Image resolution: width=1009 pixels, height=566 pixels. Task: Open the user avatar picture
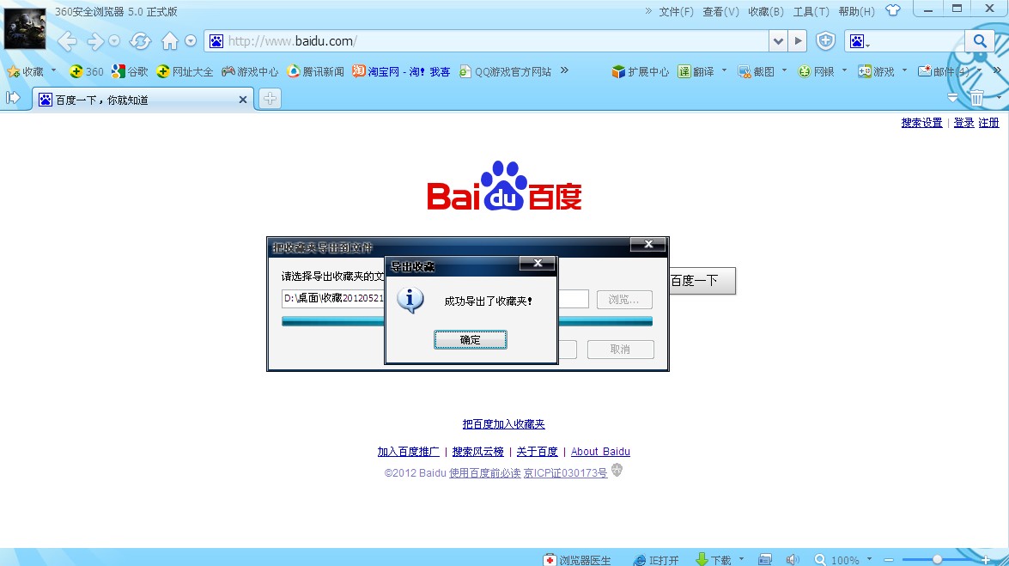point(25,28)
